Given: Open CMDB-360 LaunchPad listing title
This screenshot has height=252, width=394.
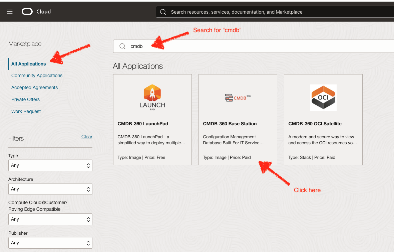Looking at the screenshot, I should coord(143,124).
